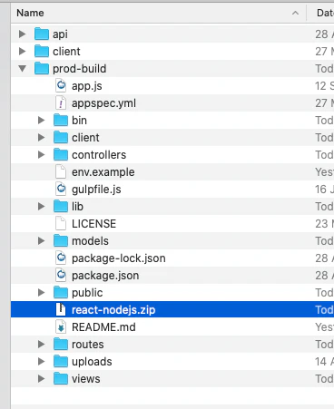
Task: Click the models folder icon
Action: [61, 240]
